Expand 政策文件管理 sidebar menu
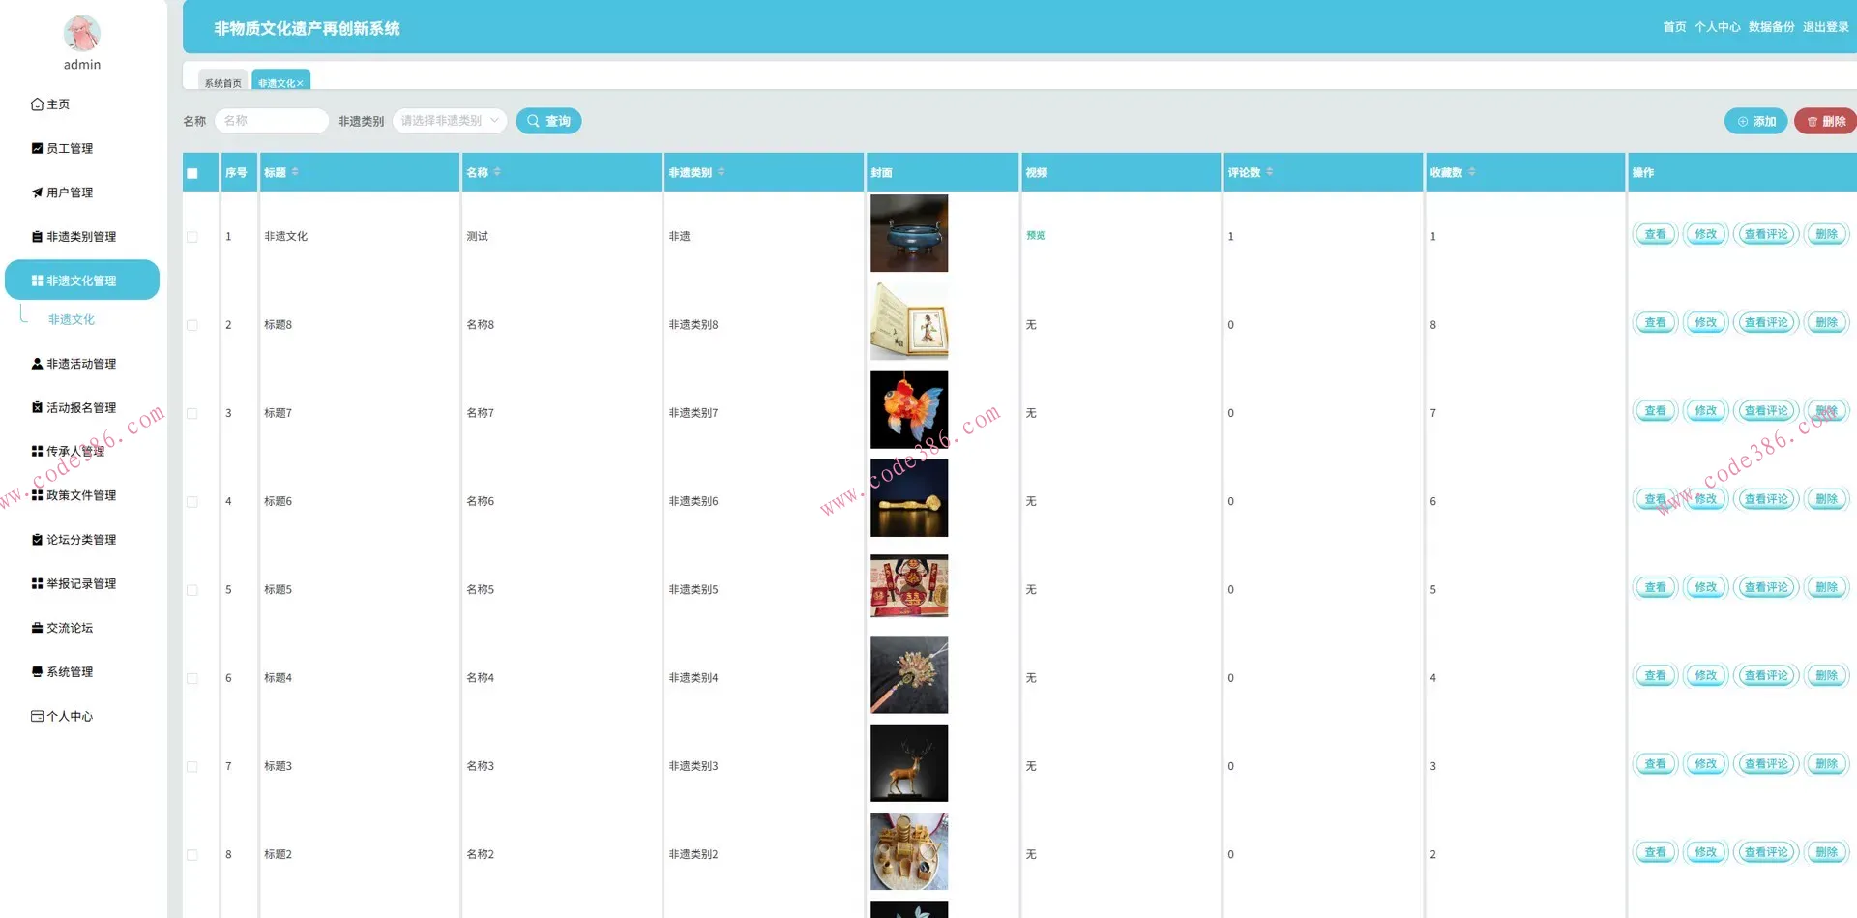The height and width of the screenshot is (918, 1857). pyautogui.click(x=74, y=495)
